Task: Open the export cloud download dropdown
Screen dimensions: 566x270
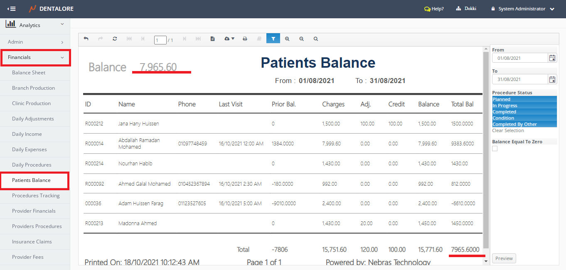Action: (229, 39)
